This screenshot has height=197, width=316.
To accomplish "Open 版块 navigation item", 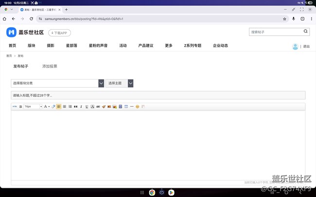I will click(32, 46).
